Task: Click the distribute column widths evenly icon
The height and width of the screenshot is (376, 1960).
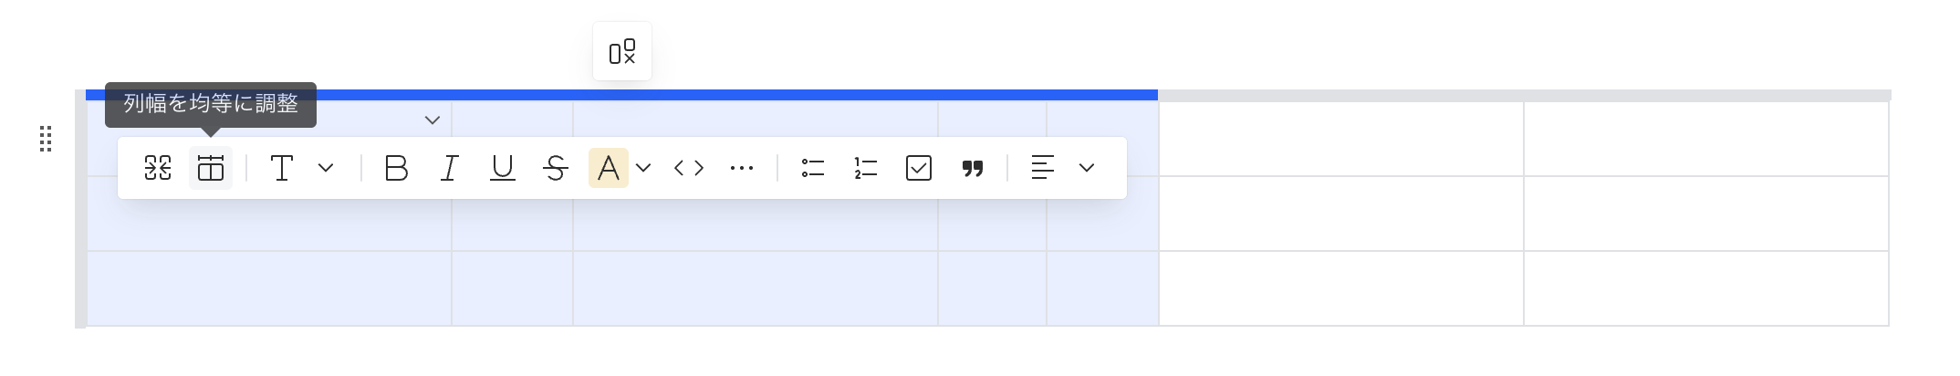Action: [x=211, y=168]
